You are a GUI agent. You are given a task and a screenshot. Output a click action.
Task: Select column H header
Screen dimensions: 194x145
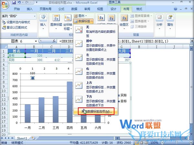coord(139,47)
